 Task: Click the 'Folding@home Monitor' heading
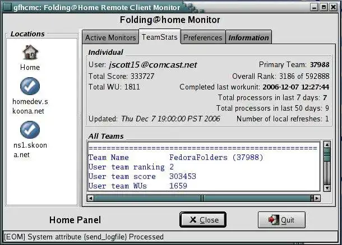(170, 20)
